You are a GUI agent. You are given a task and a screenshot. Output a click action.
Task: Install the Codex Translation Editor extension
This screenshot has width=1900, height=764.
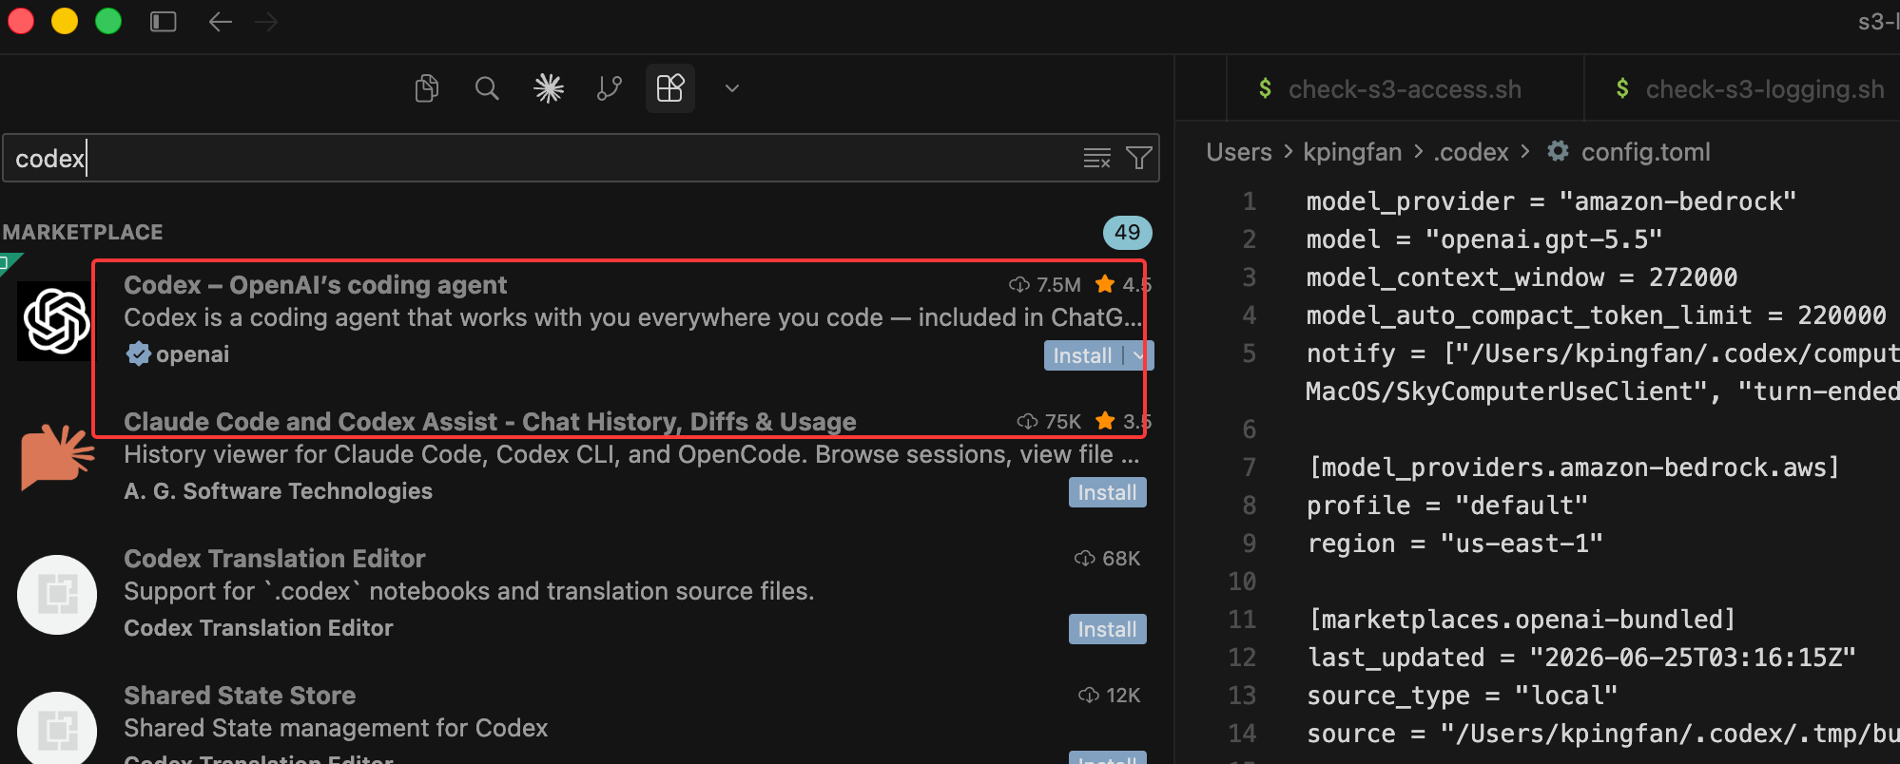click(1107, 629)
